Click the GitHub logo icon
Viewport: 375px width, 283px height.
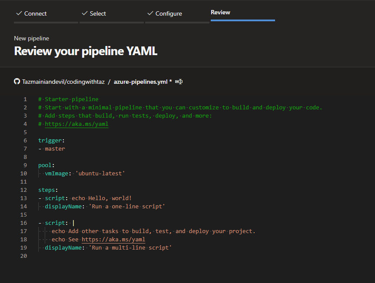(17, 81)
